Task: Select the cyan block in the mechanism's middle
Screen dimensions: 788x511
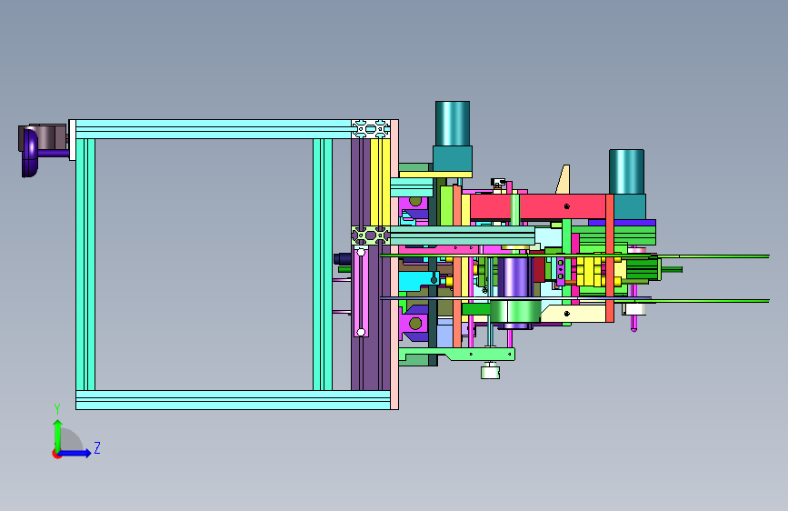Action: click(417, 281)
